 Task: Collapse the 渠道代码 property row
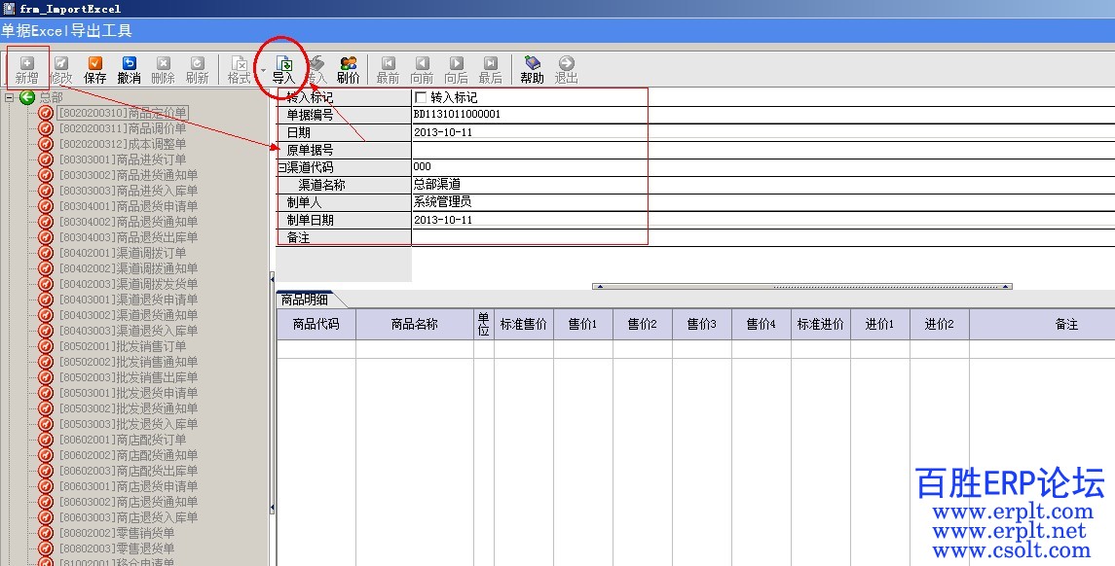[280, 167]
